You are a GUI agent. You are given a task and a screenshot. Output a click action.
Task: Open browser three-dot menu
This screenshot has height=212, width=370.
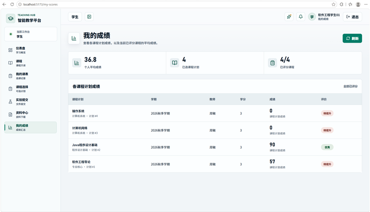[365, 4]
